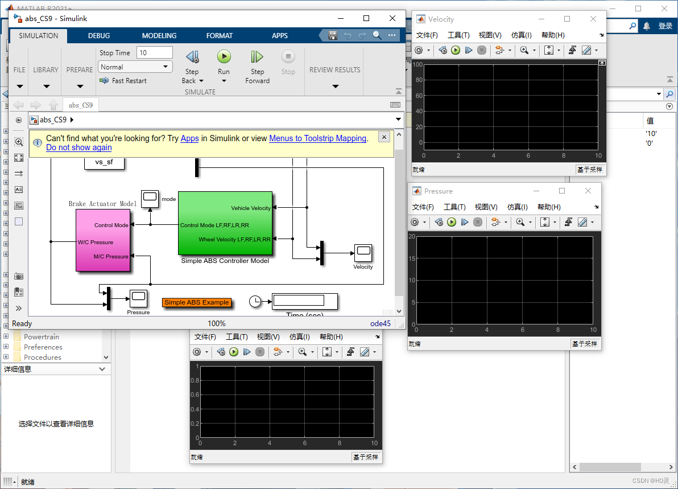This screenshot has width=678, height=489.
Task: Expand the palette double-chevron icon
Action: [x=19, y=308]
